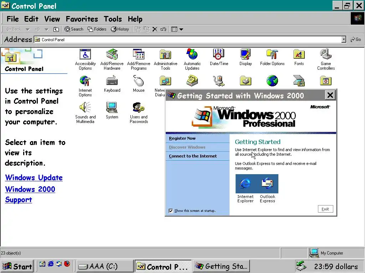365x273 pixels.
Task: Open Game Controllers
Action: point(326,59)
